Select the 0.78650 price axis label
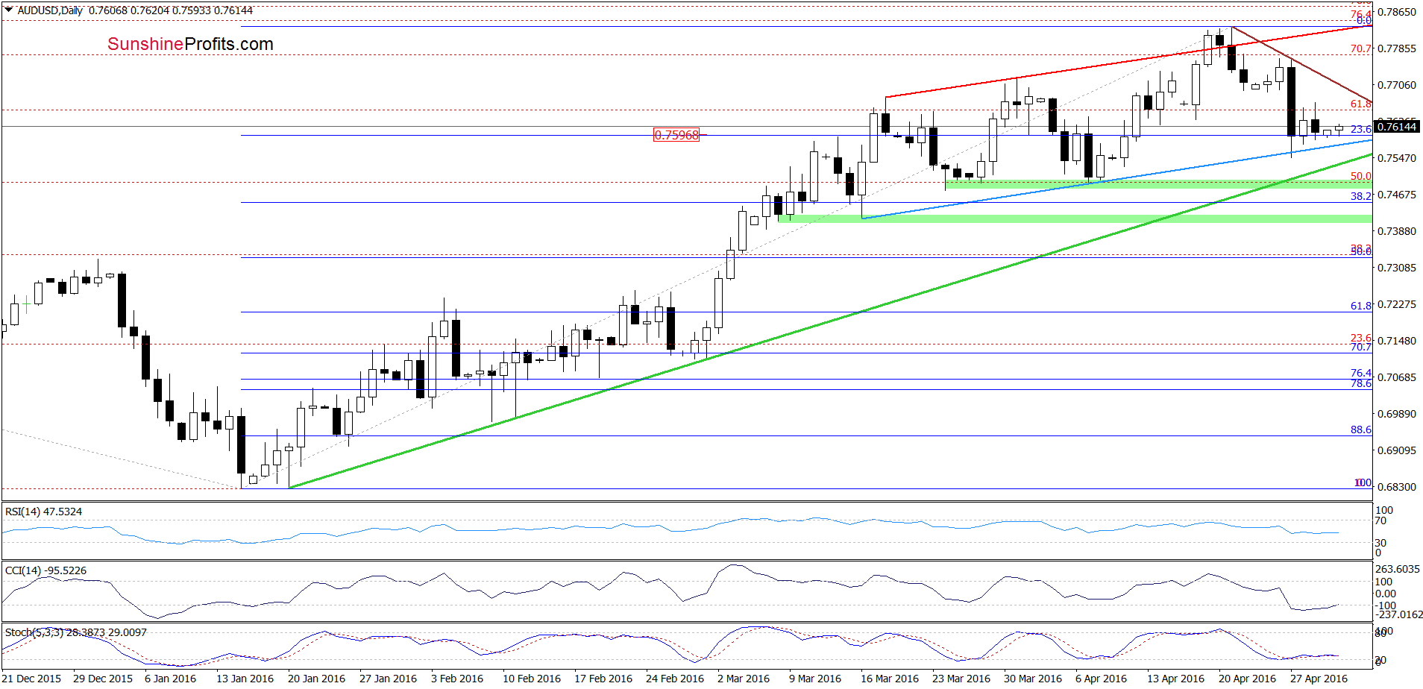The width and height of the screenshot is (1423, 689). click(1397, 12)
